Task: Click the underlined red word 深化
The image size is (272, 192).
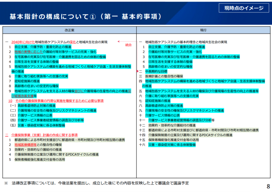Action: [72, 42]
